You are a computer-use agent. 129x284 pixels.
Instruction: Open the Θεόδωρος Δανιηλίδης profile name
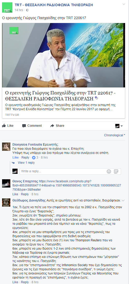click(x=29, y=200)
